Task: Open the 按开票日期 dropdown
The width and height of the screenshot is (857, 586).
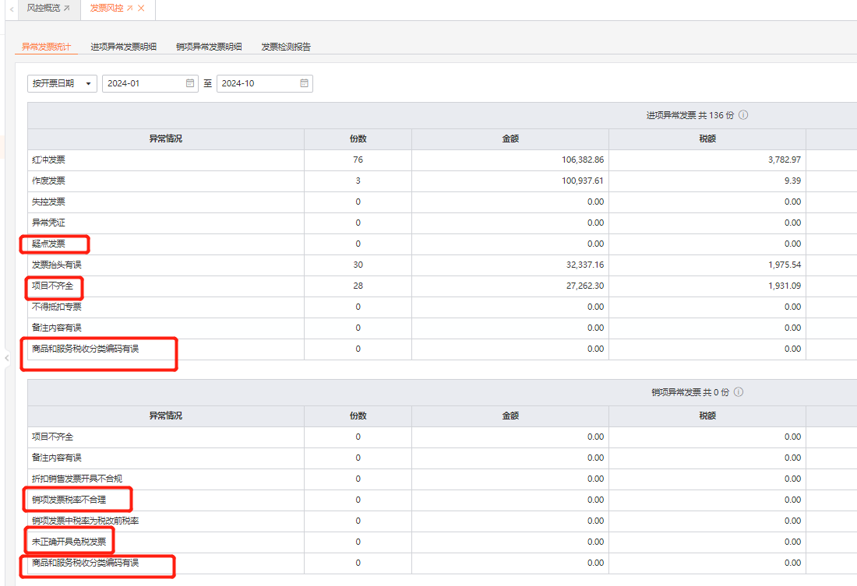Action: [x=62, y=83]
